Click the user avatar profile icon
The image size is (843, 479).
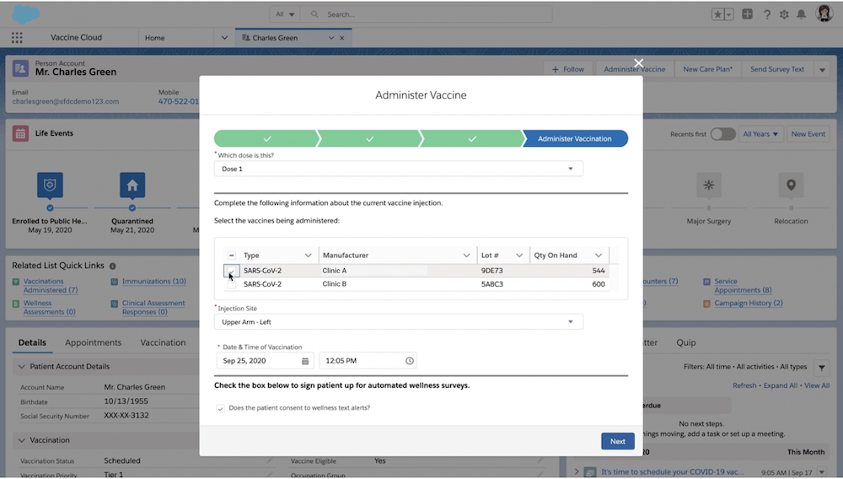pos(824,14)
